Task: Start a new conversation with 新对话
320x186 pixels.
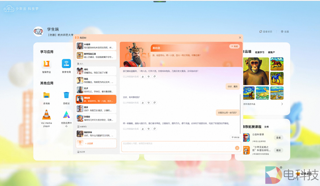Action: tap(235, 137)
